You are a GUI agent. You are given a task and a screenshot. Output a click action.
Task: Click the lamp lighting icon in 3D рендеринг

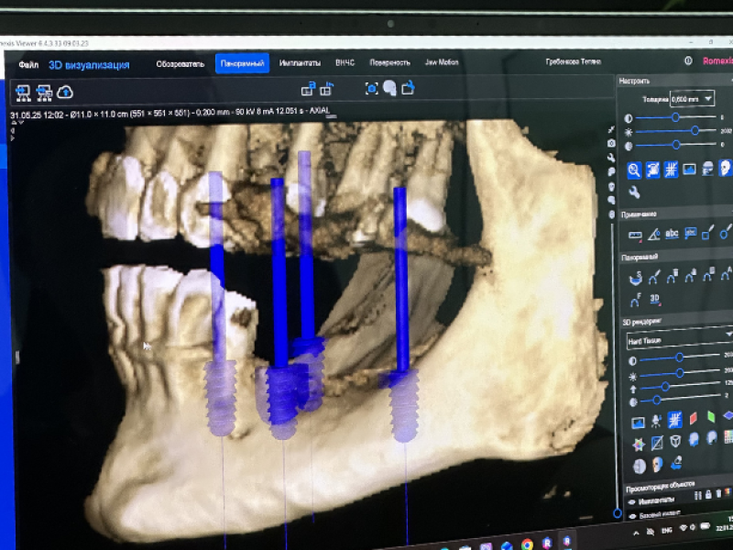coord(656,422)
